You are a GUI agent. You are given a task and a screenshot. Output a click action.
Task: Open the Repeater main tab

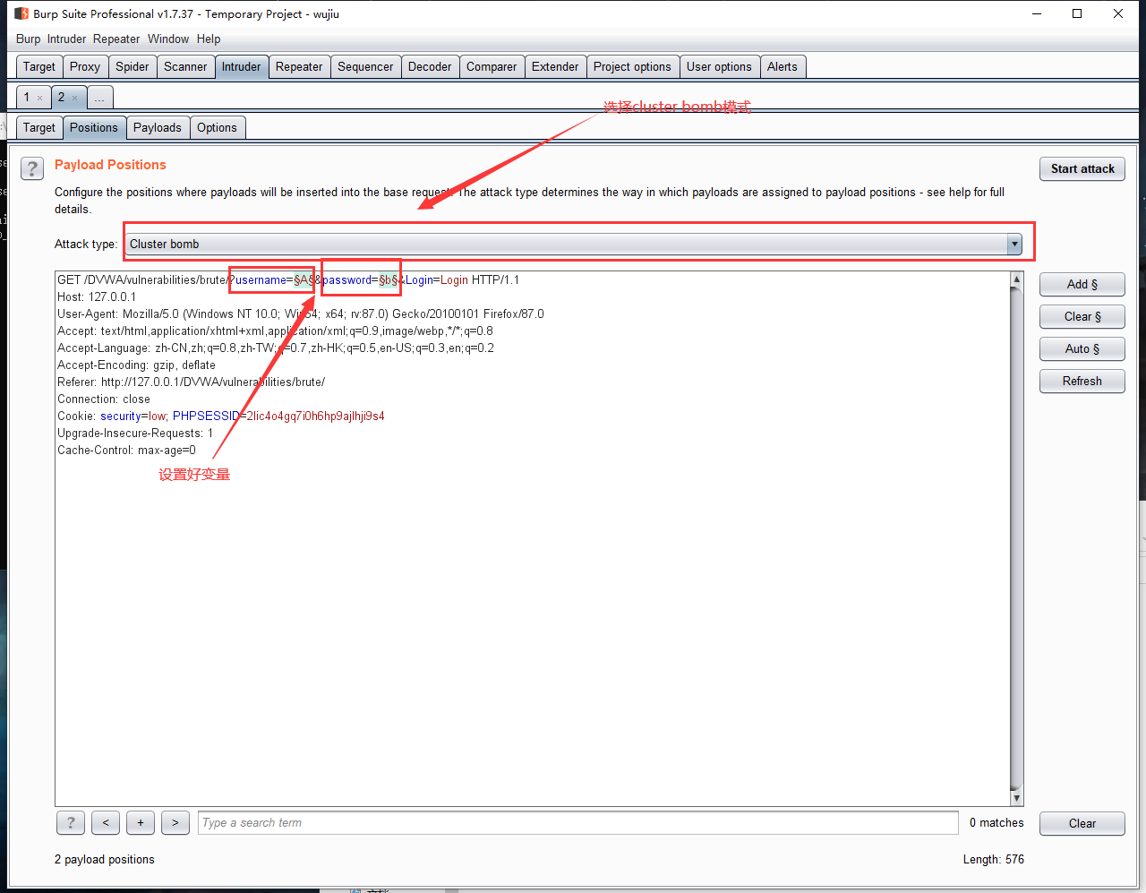tap(299, 66)
